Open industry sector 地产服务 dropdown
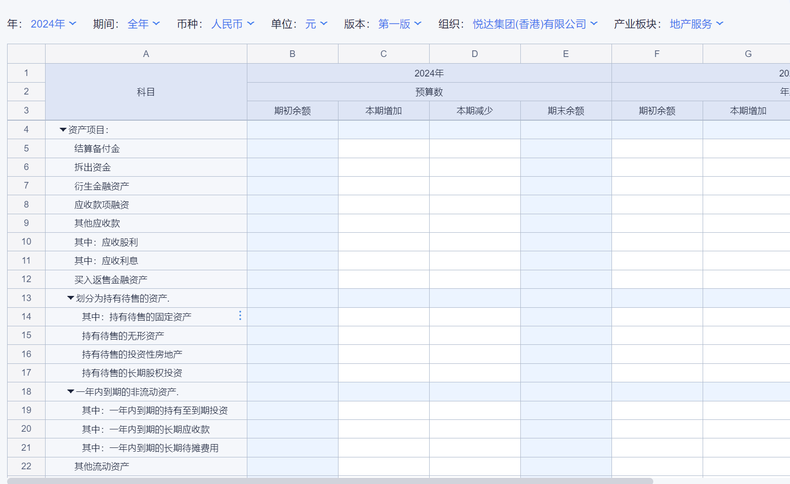790x484 pixels. (696, 24)
